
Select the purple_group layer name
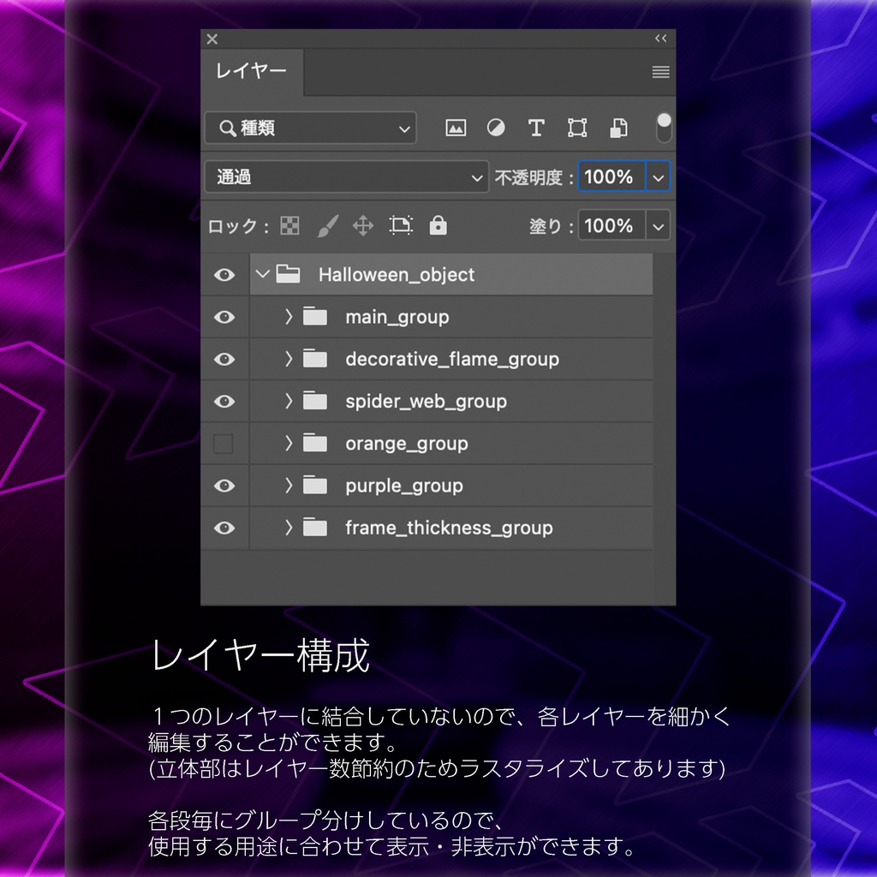coord(404,486)
